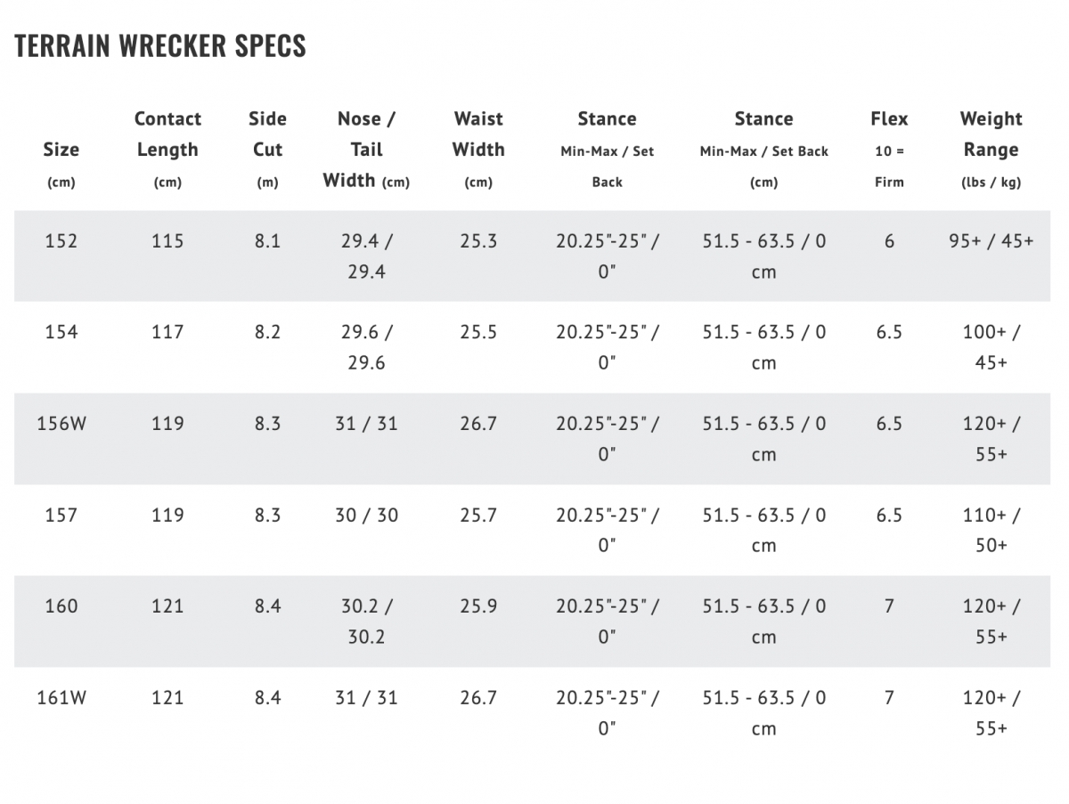The image size is (1069, 804).
Task: Click the 29.6 / 29.6 nose tail cell
Action: pyautogui.click(x=366, y=347)
